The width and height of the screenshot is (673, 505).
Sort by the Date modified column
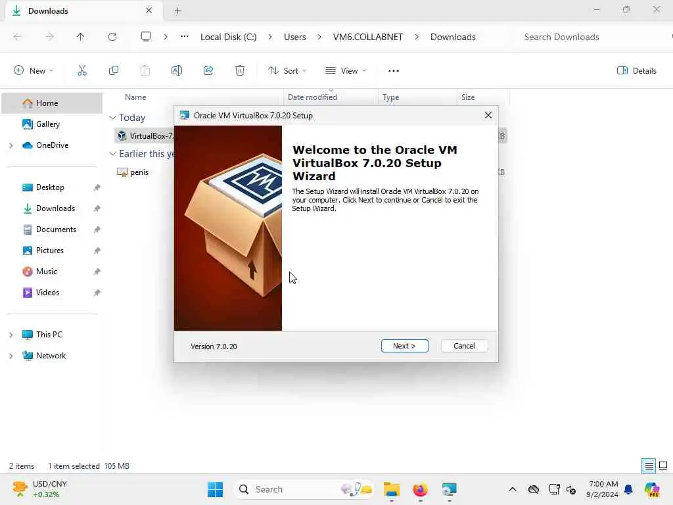(312, 97)
